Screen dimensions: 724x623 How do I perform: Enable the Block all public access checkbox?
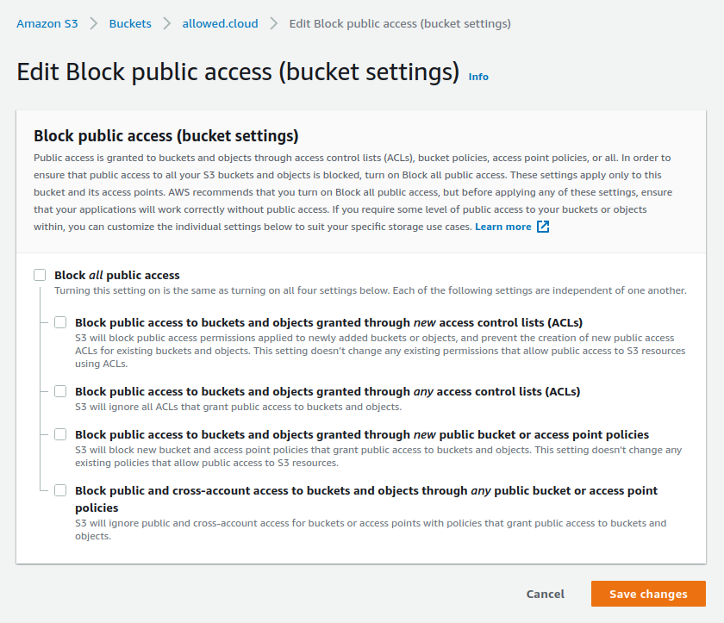coord(40,275)
